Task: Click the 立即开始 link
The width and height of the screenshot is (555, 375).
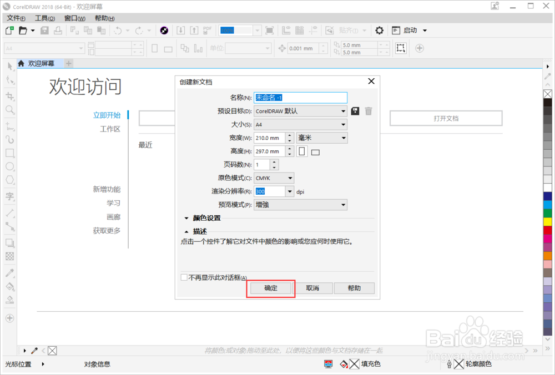Action: click(x=107, y=115)
